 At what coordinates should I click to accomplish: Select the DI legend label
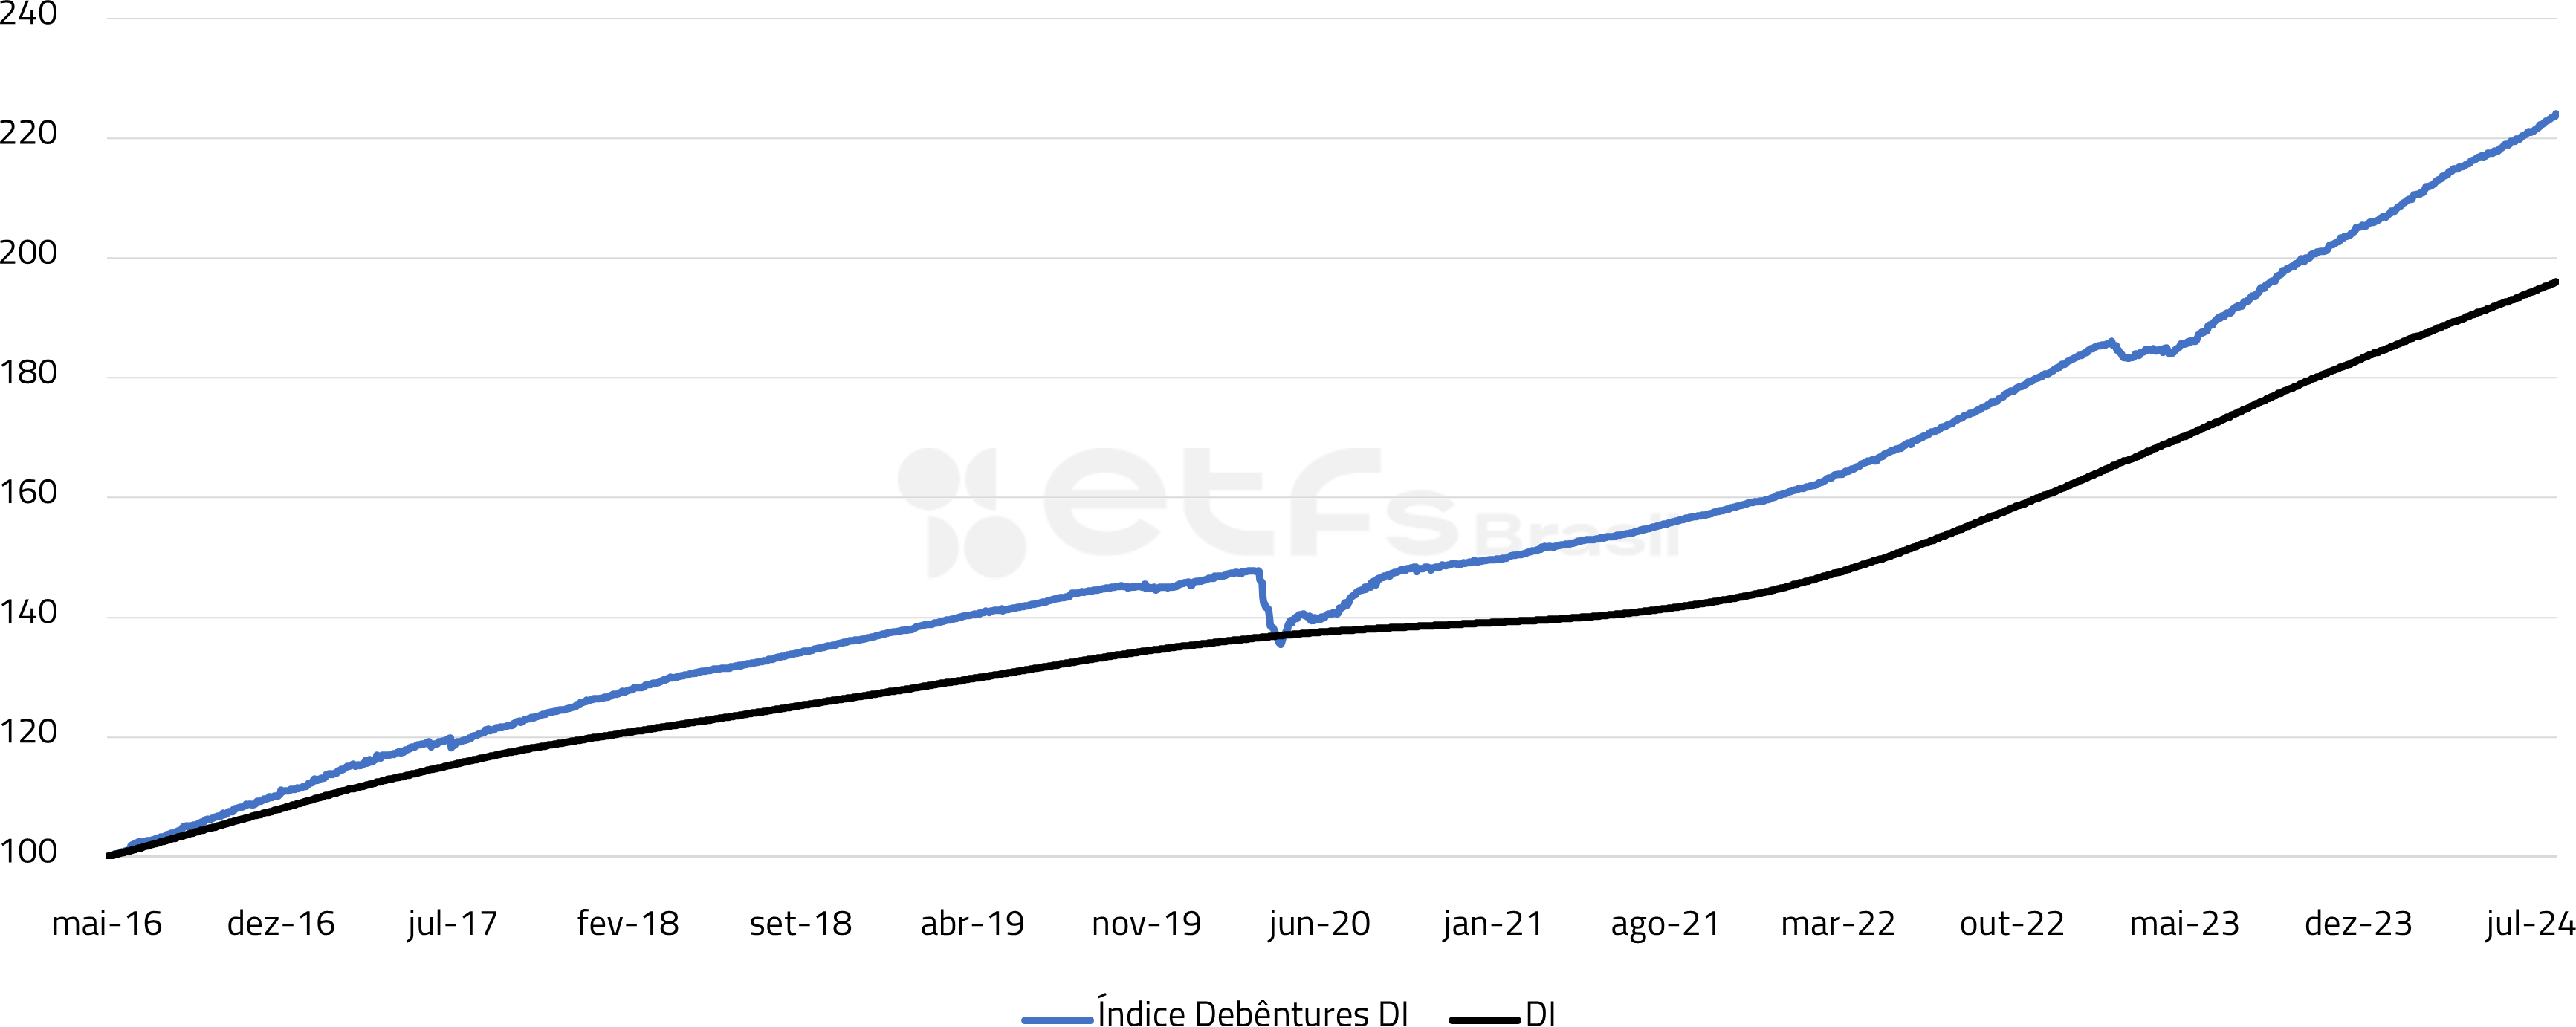coord(1540,1015)
